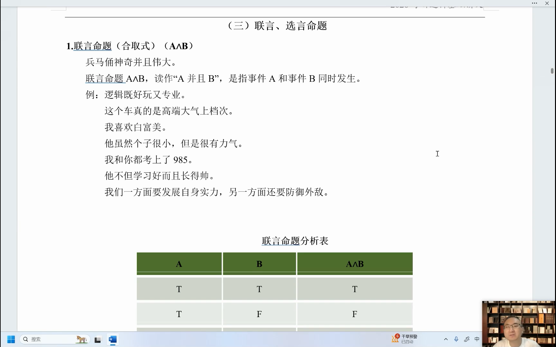Expand the hidden tray icons chevron

(x=446, y=339)
